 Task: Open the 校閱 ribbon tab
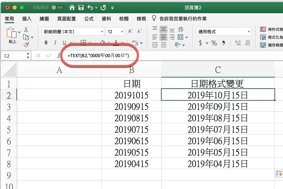[x=124, y=19]
